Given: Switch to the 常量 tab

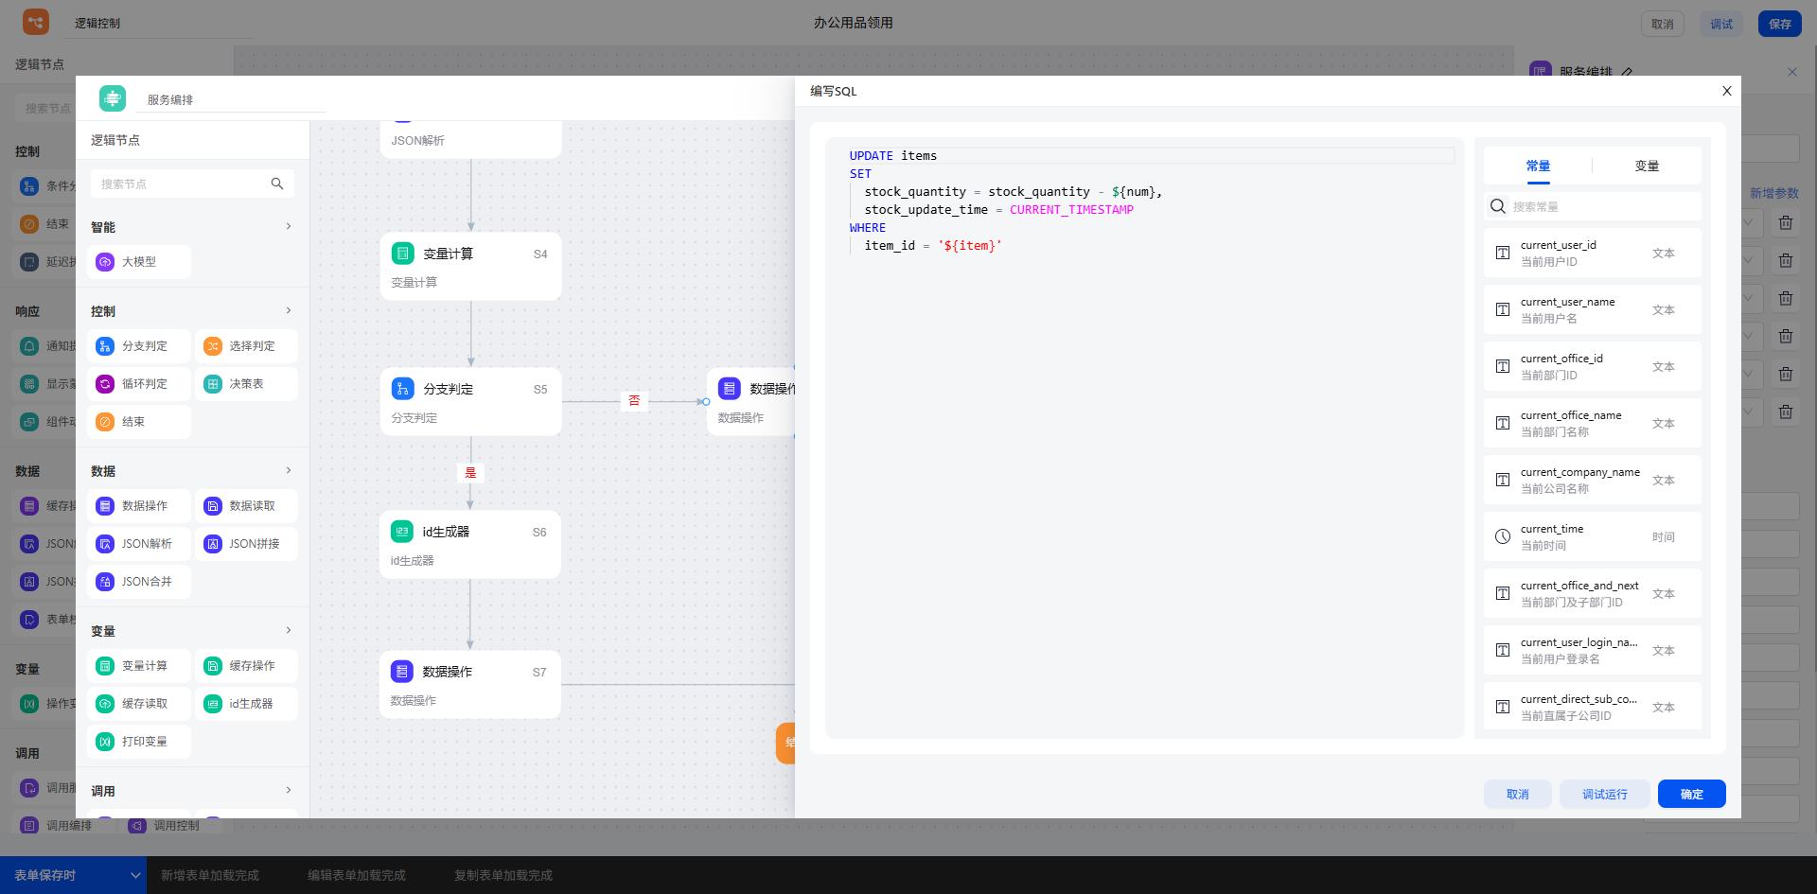Looking at the screenshot, I should click(1538, 166).
